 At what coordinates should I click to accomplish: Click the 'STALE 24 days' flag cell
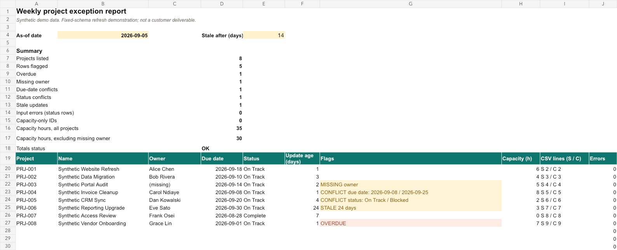pos(411,208)
